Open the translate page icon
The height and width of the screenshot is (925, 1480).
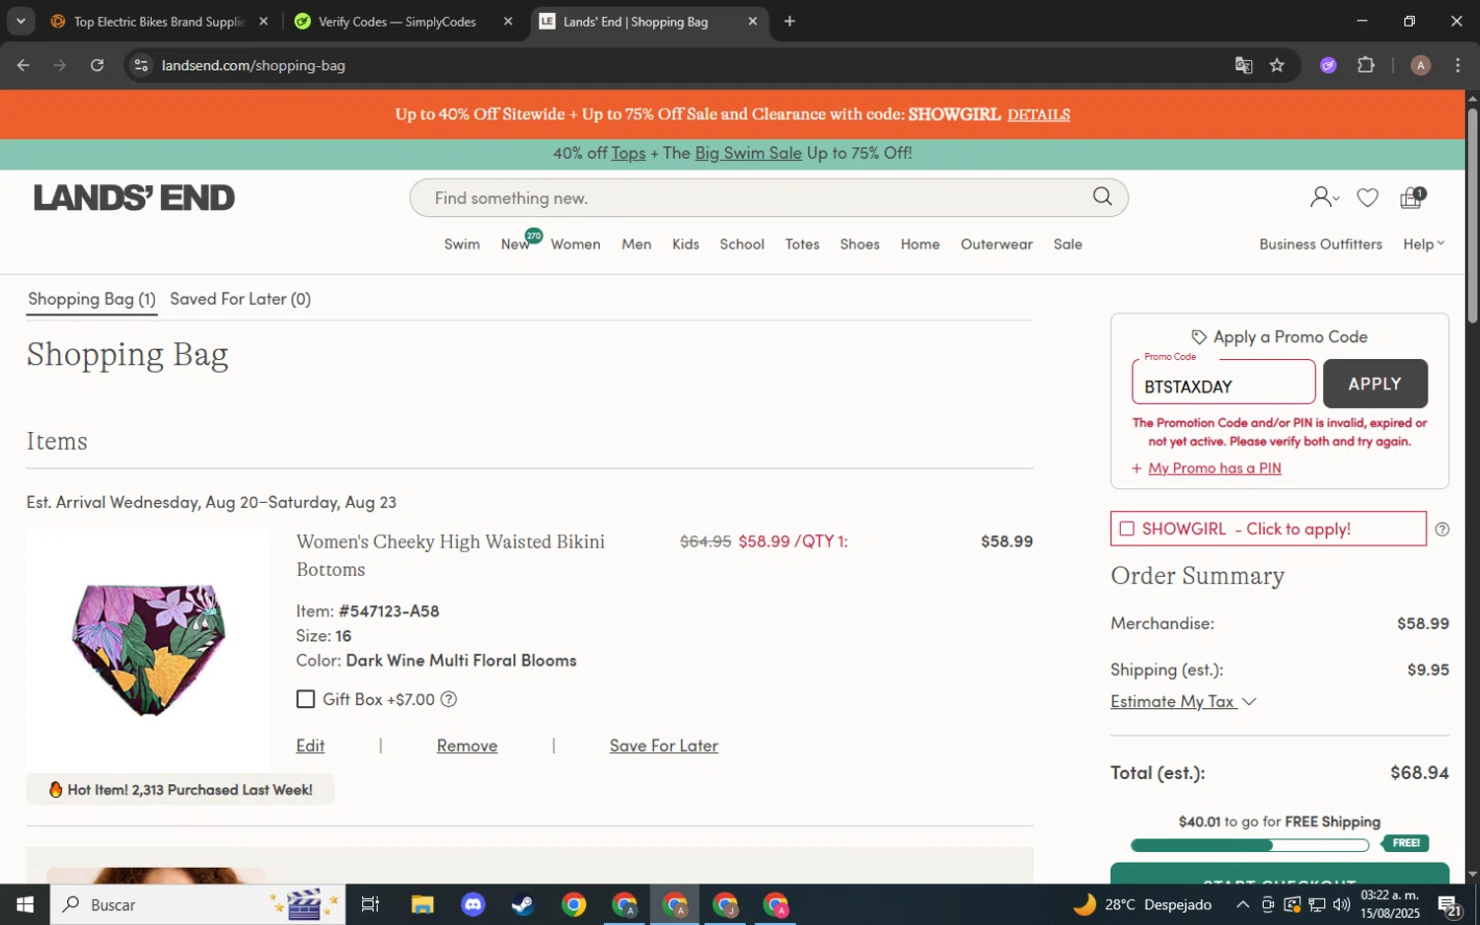[x=1243, y=65]
